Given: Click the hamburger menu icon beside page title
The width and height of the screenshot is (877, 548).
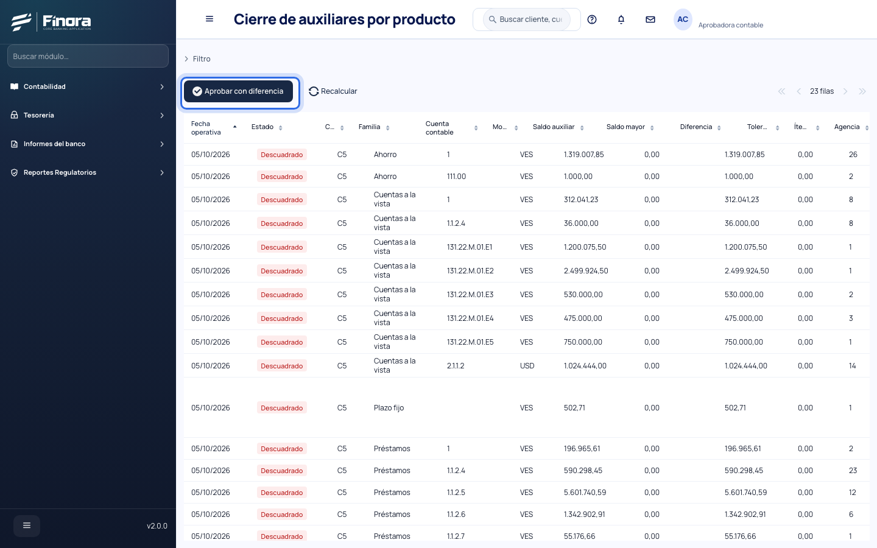Looking at the screenshot, I should click(x=210, y=19).
